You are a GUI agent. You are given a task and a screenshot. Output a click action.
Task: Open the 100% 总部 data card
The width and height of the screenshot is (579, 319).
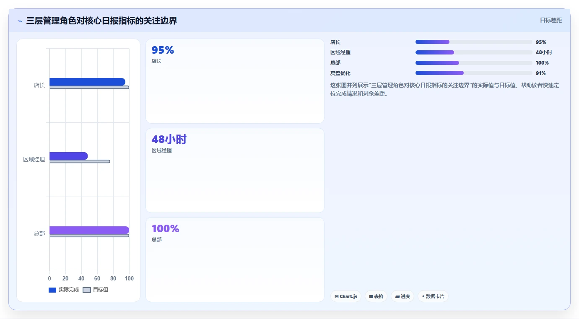(235, 259)
